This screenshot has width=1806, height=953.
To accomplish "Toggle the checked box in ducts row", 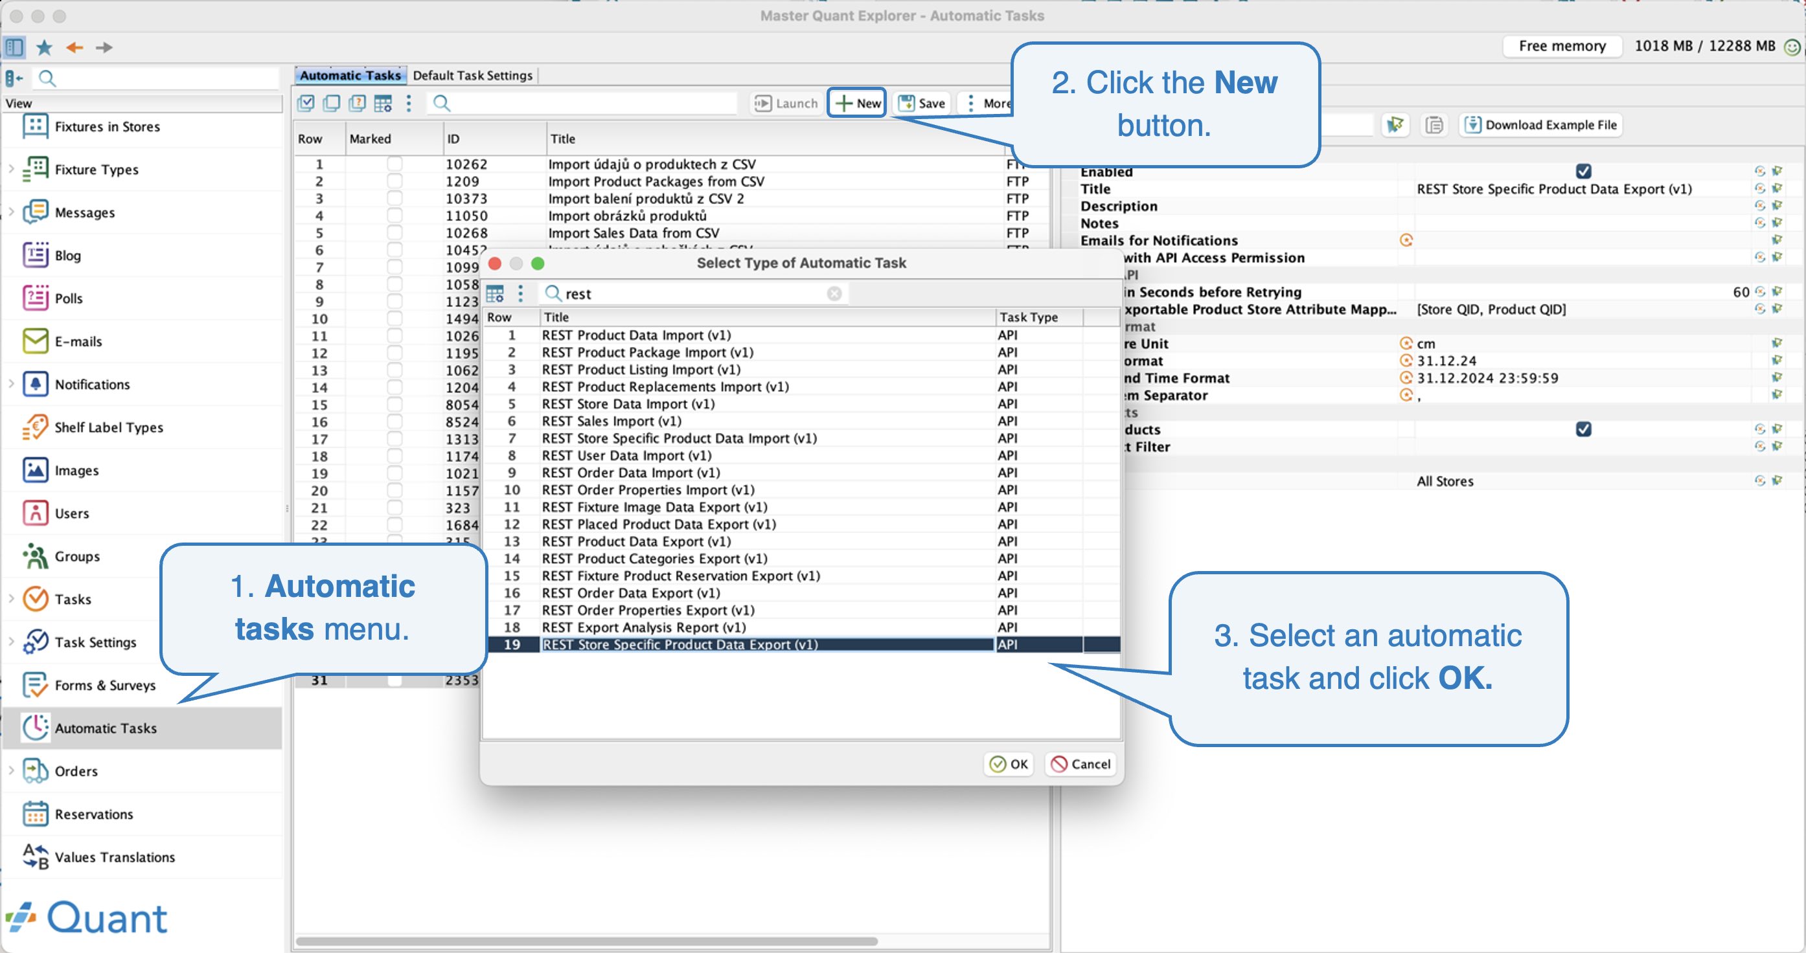I will point(1583,429).
